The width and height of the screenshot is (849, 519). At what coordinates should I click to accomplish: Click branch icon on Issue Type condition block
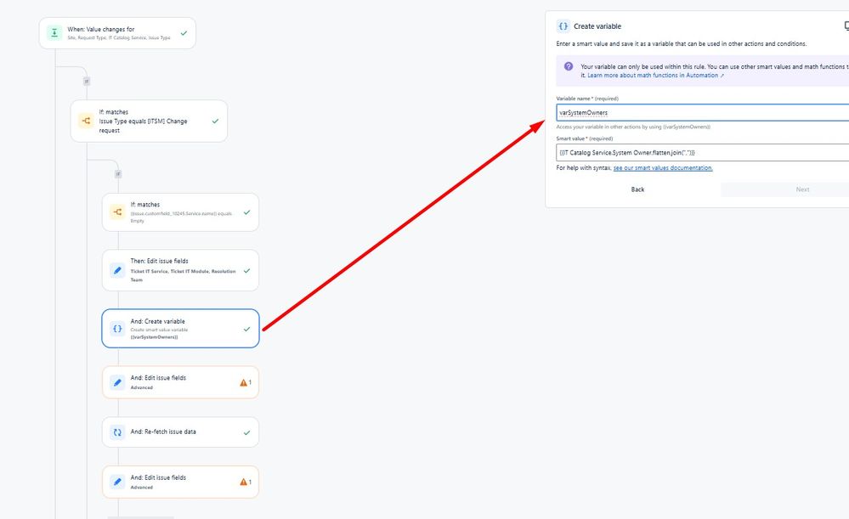[x=85, y=121]
